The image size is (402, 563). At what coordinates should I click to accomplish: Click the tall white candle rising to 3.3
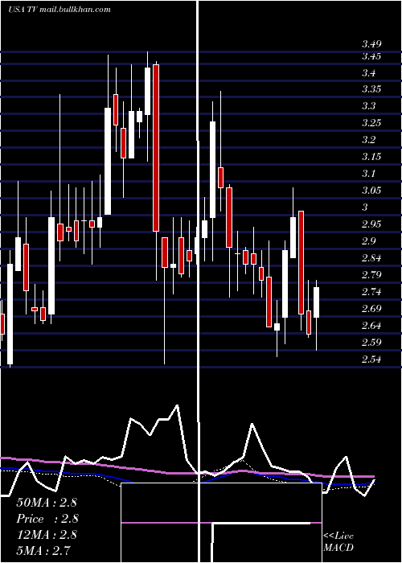point(108,161)
